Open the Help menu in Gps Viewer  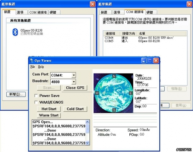[41, 67]
